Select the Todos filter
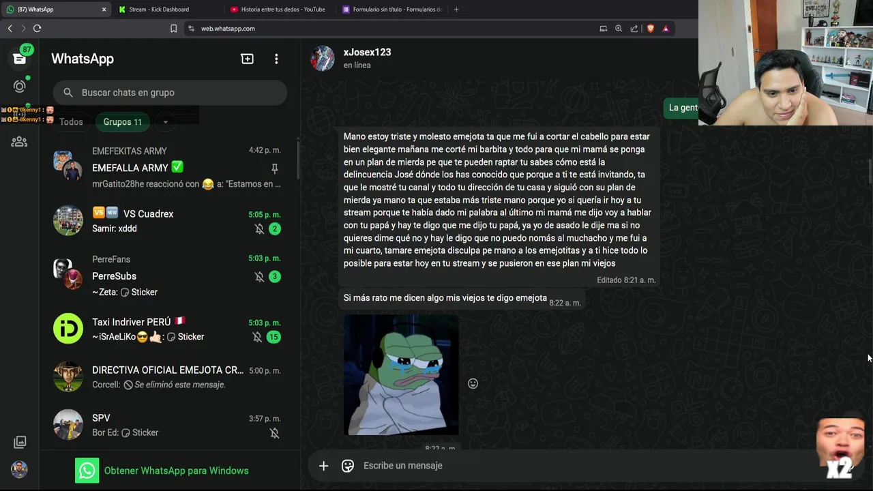 [71, 122]
